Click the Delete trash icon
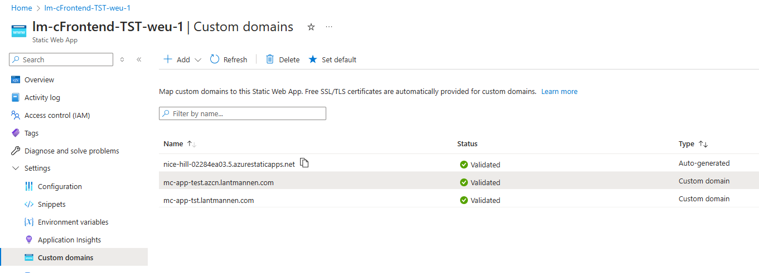The height and width of the screenshot is (273, 759). point(270,59)
